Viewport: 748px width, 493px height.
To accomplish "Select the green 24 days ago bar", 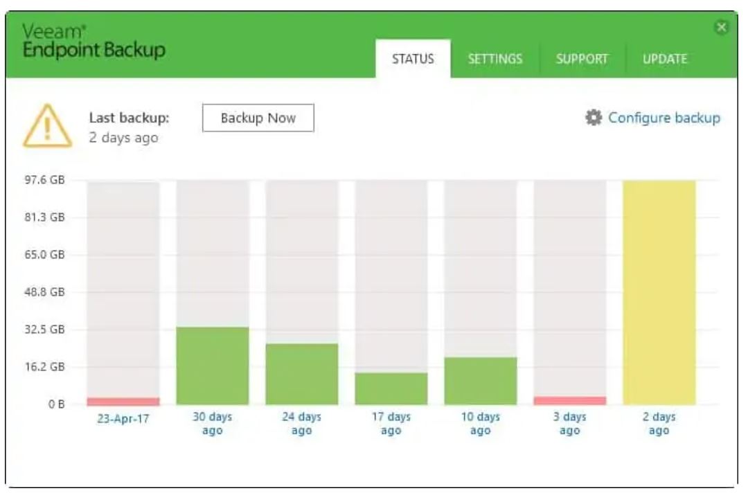I will [302, 374].
